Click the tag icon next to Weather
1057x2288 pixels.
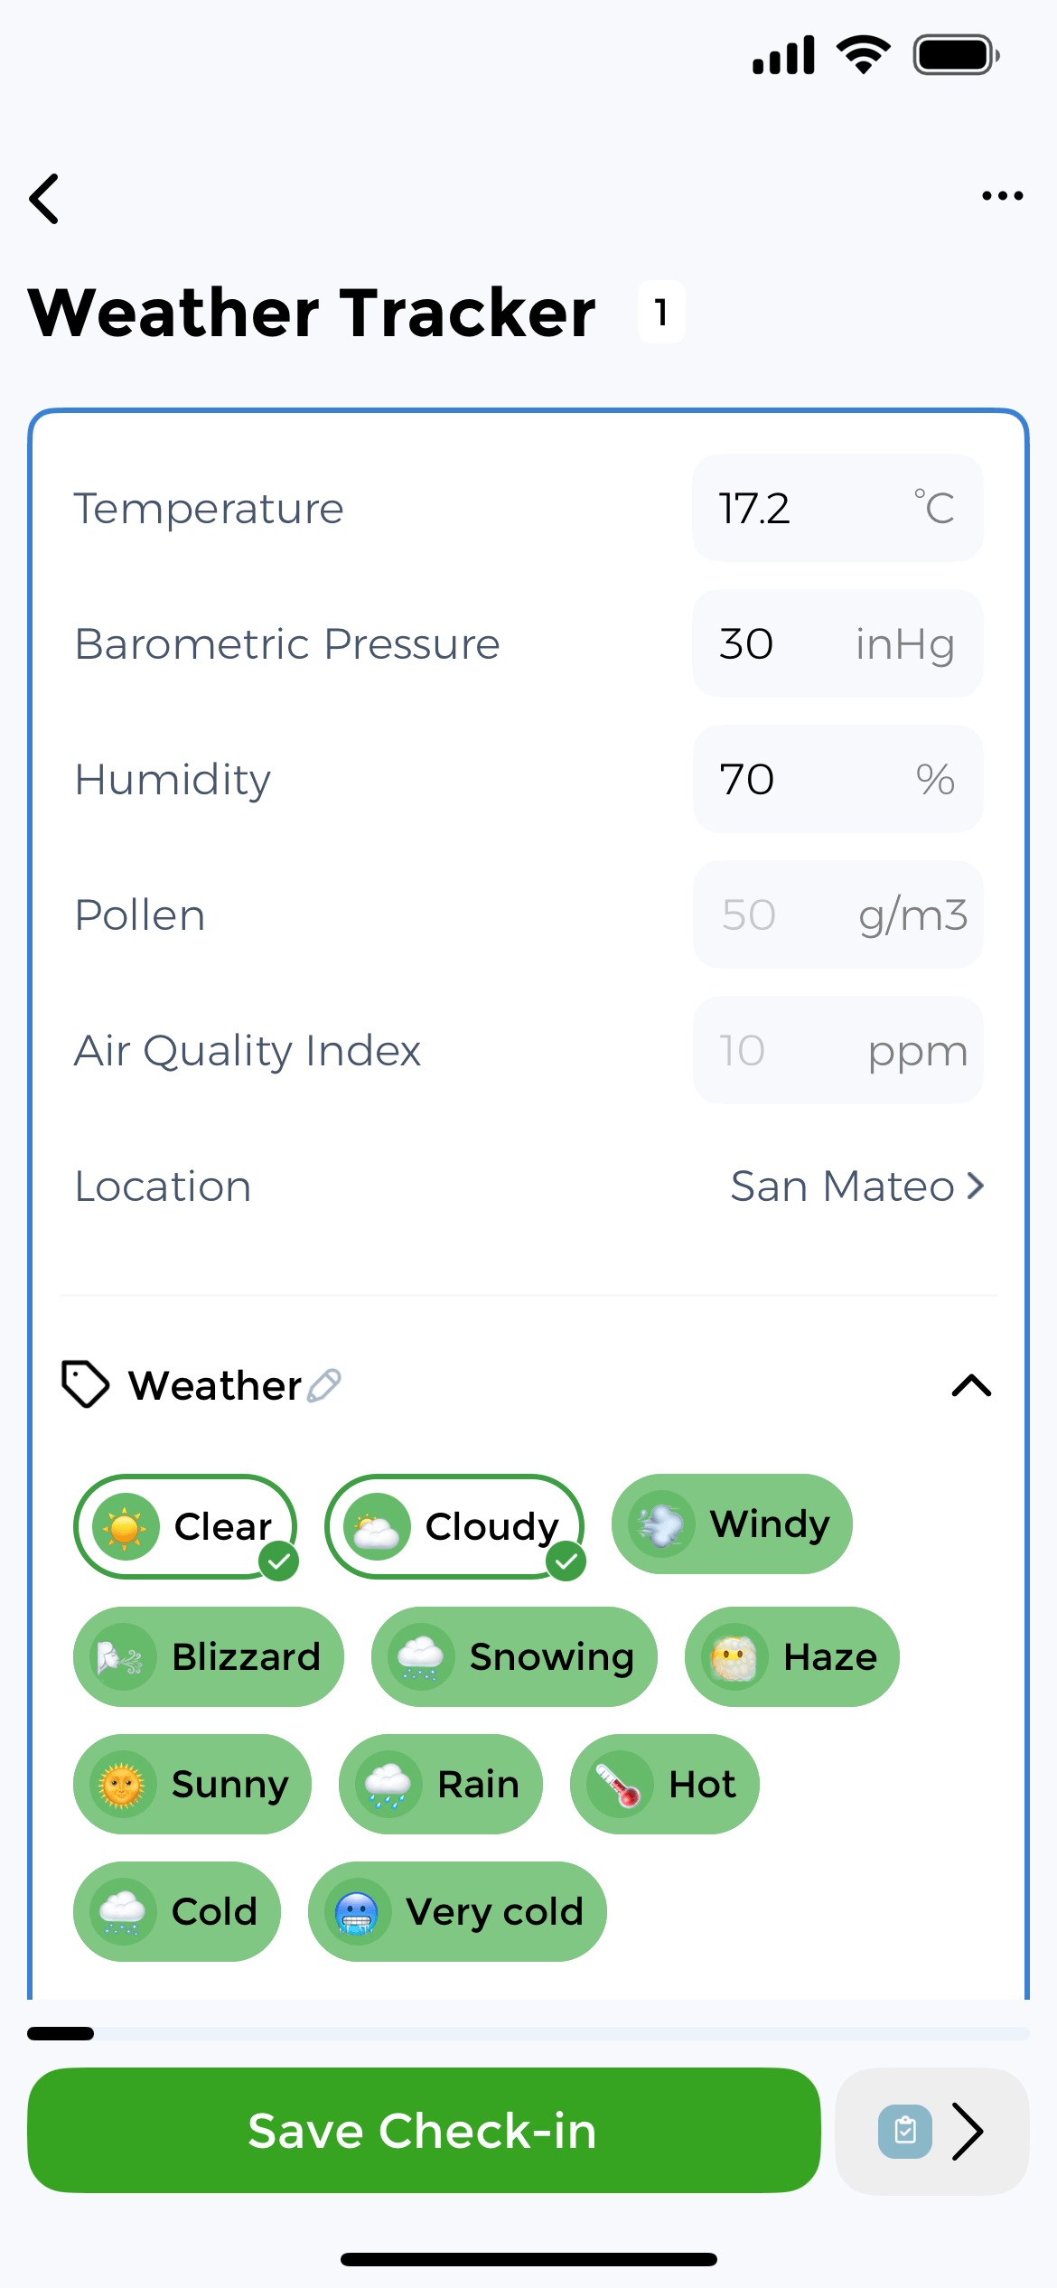(x=85, y=1383)
